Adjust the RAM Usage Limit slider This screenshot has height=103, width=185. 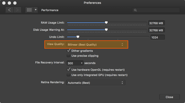coord(106,23)
